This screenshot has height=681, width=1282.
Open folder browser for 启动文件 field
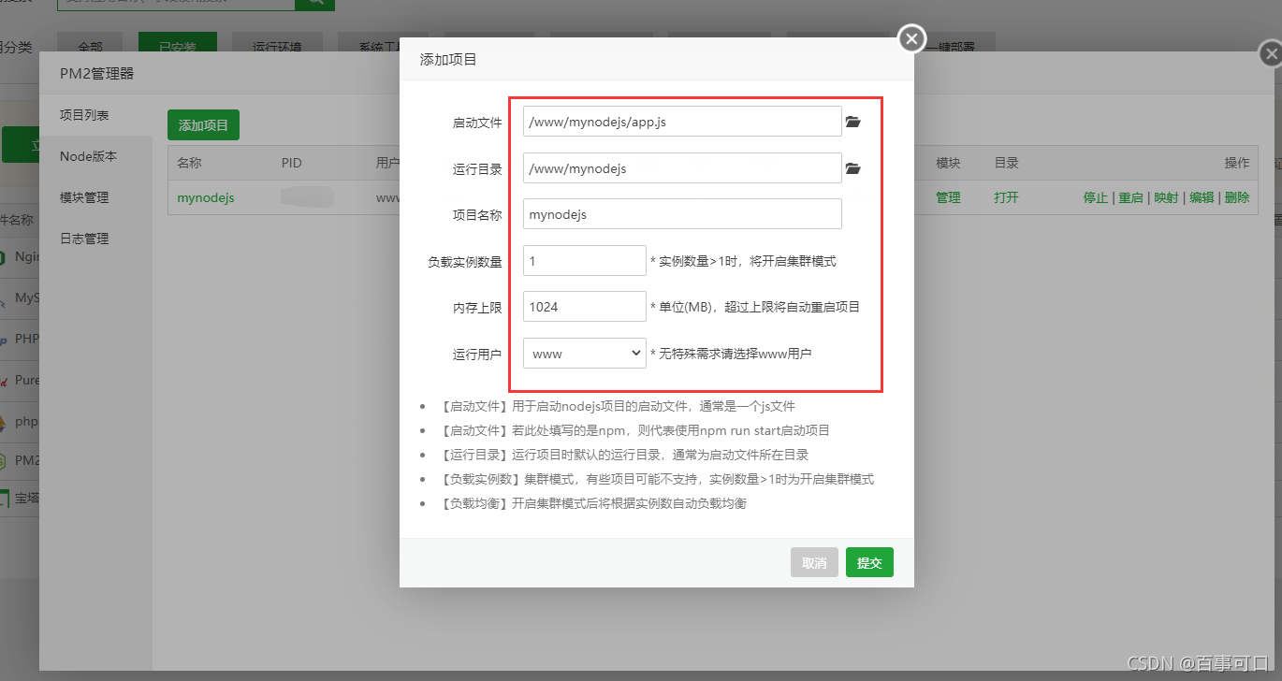(x=852, y=122)
